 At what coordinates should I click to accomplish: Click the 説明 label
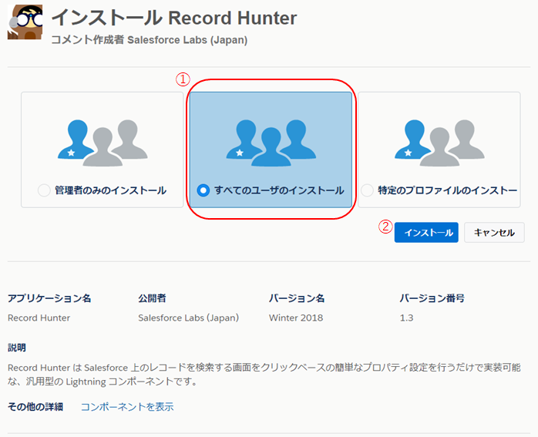(x=17, y=348)
